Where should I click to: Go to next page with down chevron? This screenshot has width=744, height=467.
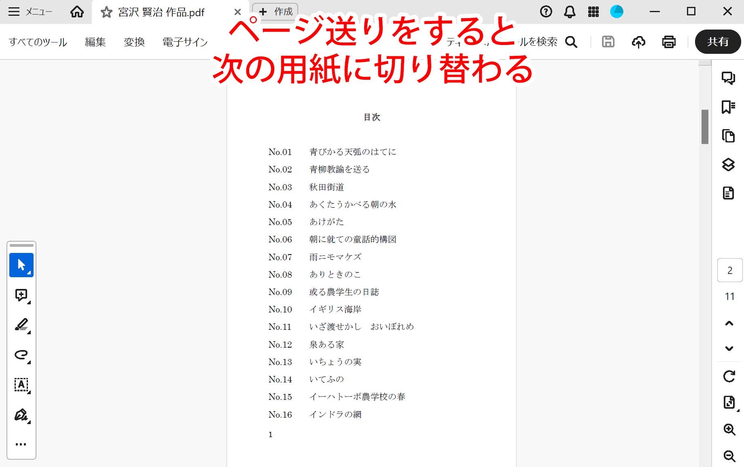729,348
